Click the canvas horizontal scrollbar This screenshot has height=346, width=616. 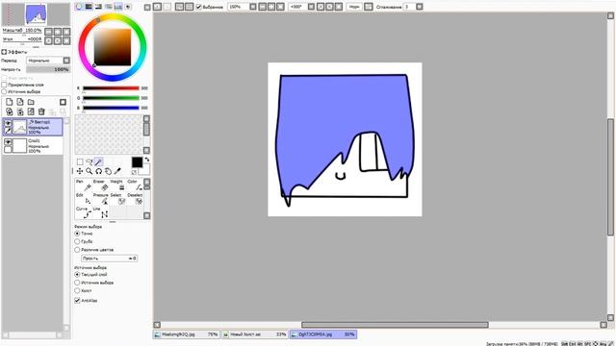pos(395,325)
